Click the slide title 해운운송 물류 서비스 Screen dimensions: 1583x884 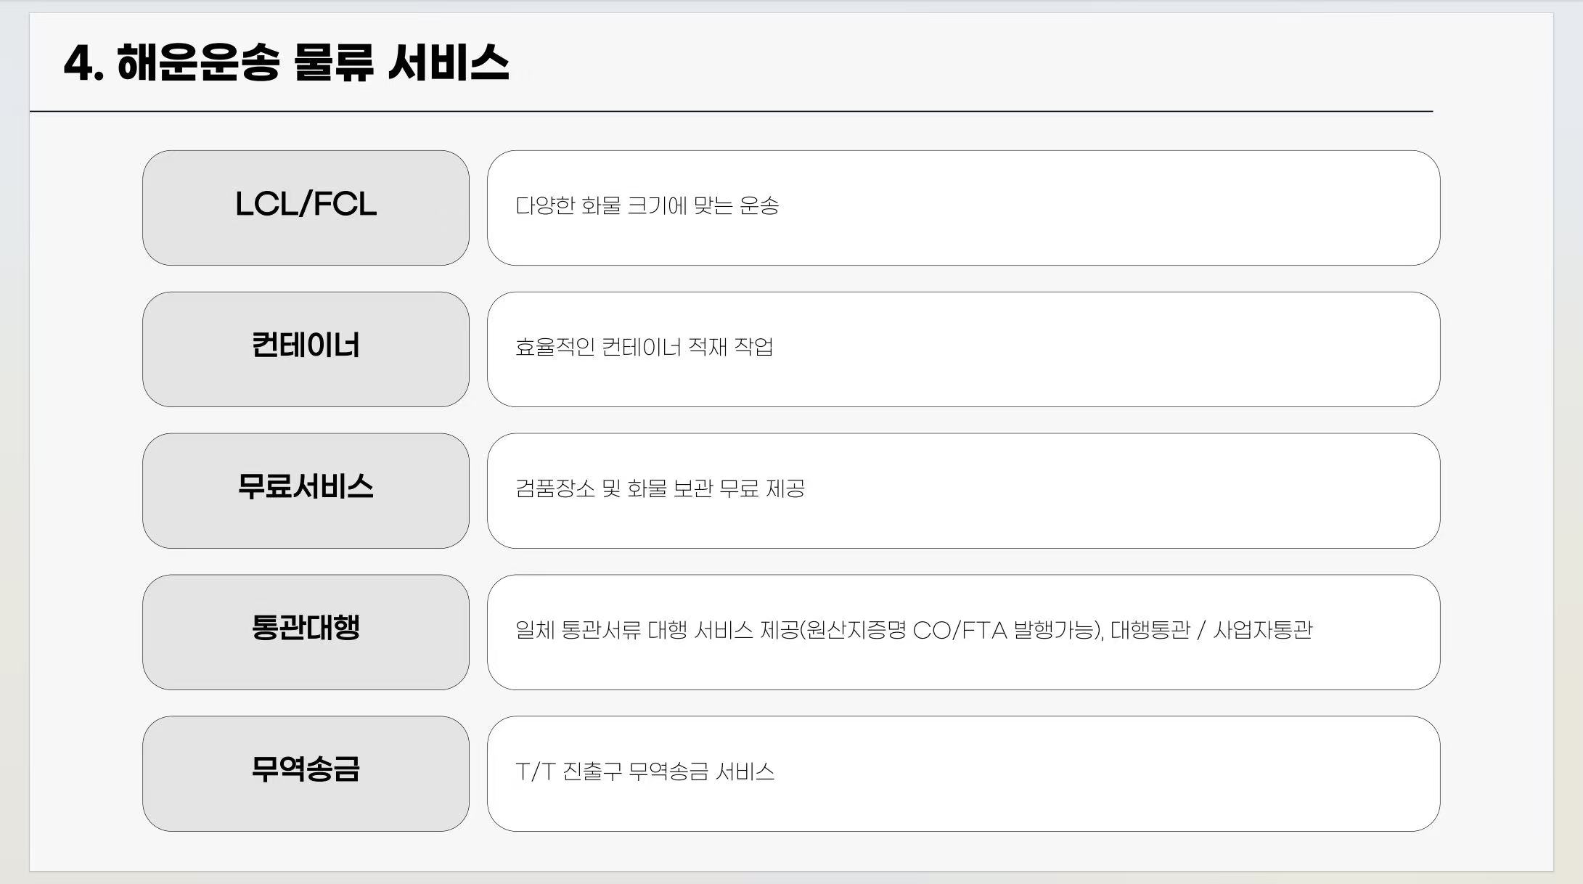pos(314,62)
